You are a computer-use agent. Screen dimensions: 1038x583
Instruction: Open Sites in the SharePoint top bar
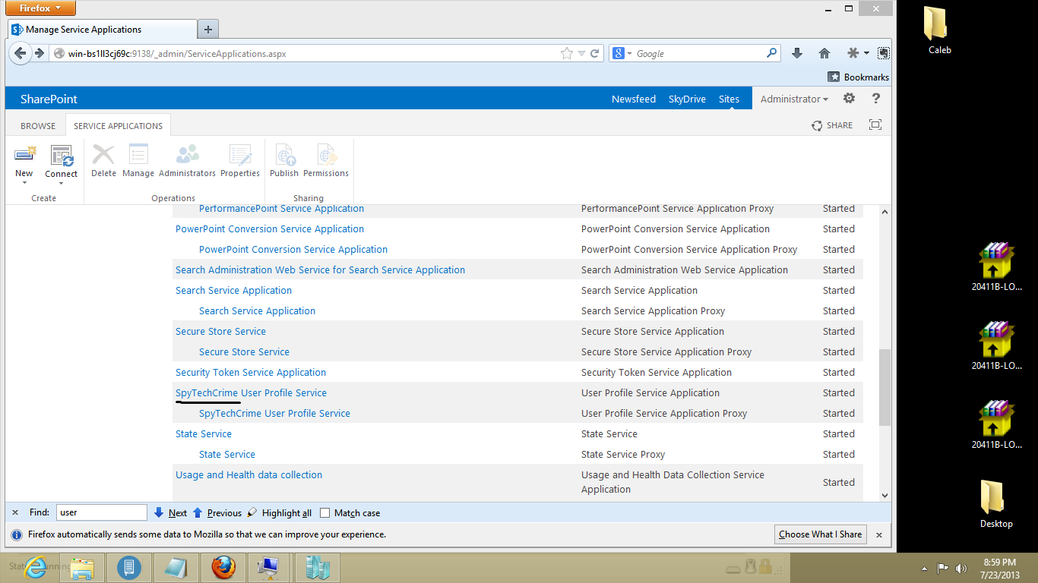729,99
